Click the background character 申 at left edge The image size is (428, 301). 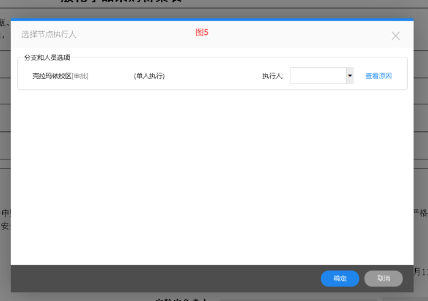pos(5,213)
